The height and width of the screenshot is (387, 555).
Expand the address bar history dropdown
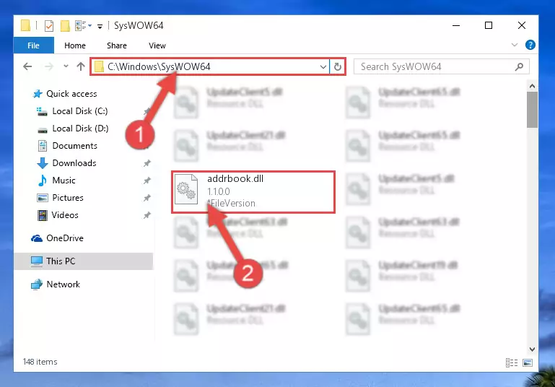323,66
